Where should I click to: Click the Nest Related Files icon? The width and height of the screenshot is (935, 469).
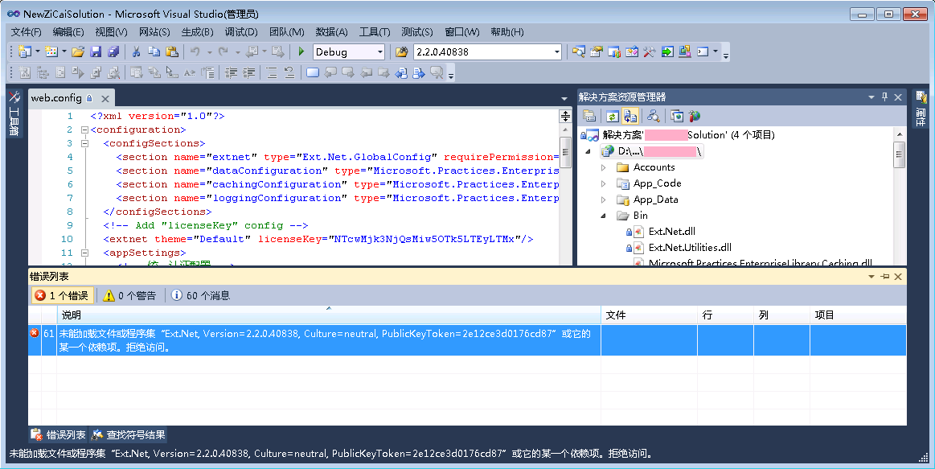pos(629,116)
